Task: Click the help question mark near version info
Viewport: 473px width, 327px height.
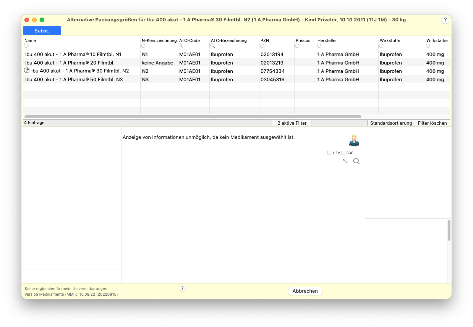Action: tap(182, 288)
